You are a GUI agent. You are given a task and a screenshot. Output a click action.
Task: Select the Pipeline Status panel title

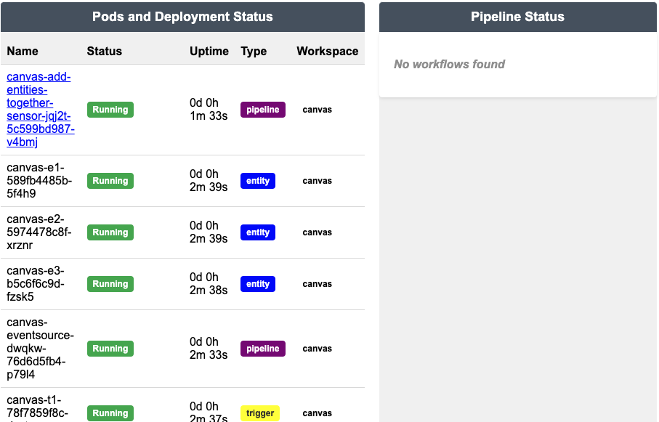[517, 17]
